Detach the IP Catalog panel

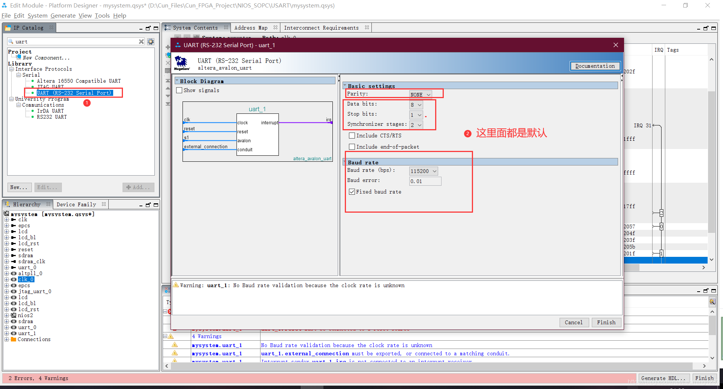148,28
